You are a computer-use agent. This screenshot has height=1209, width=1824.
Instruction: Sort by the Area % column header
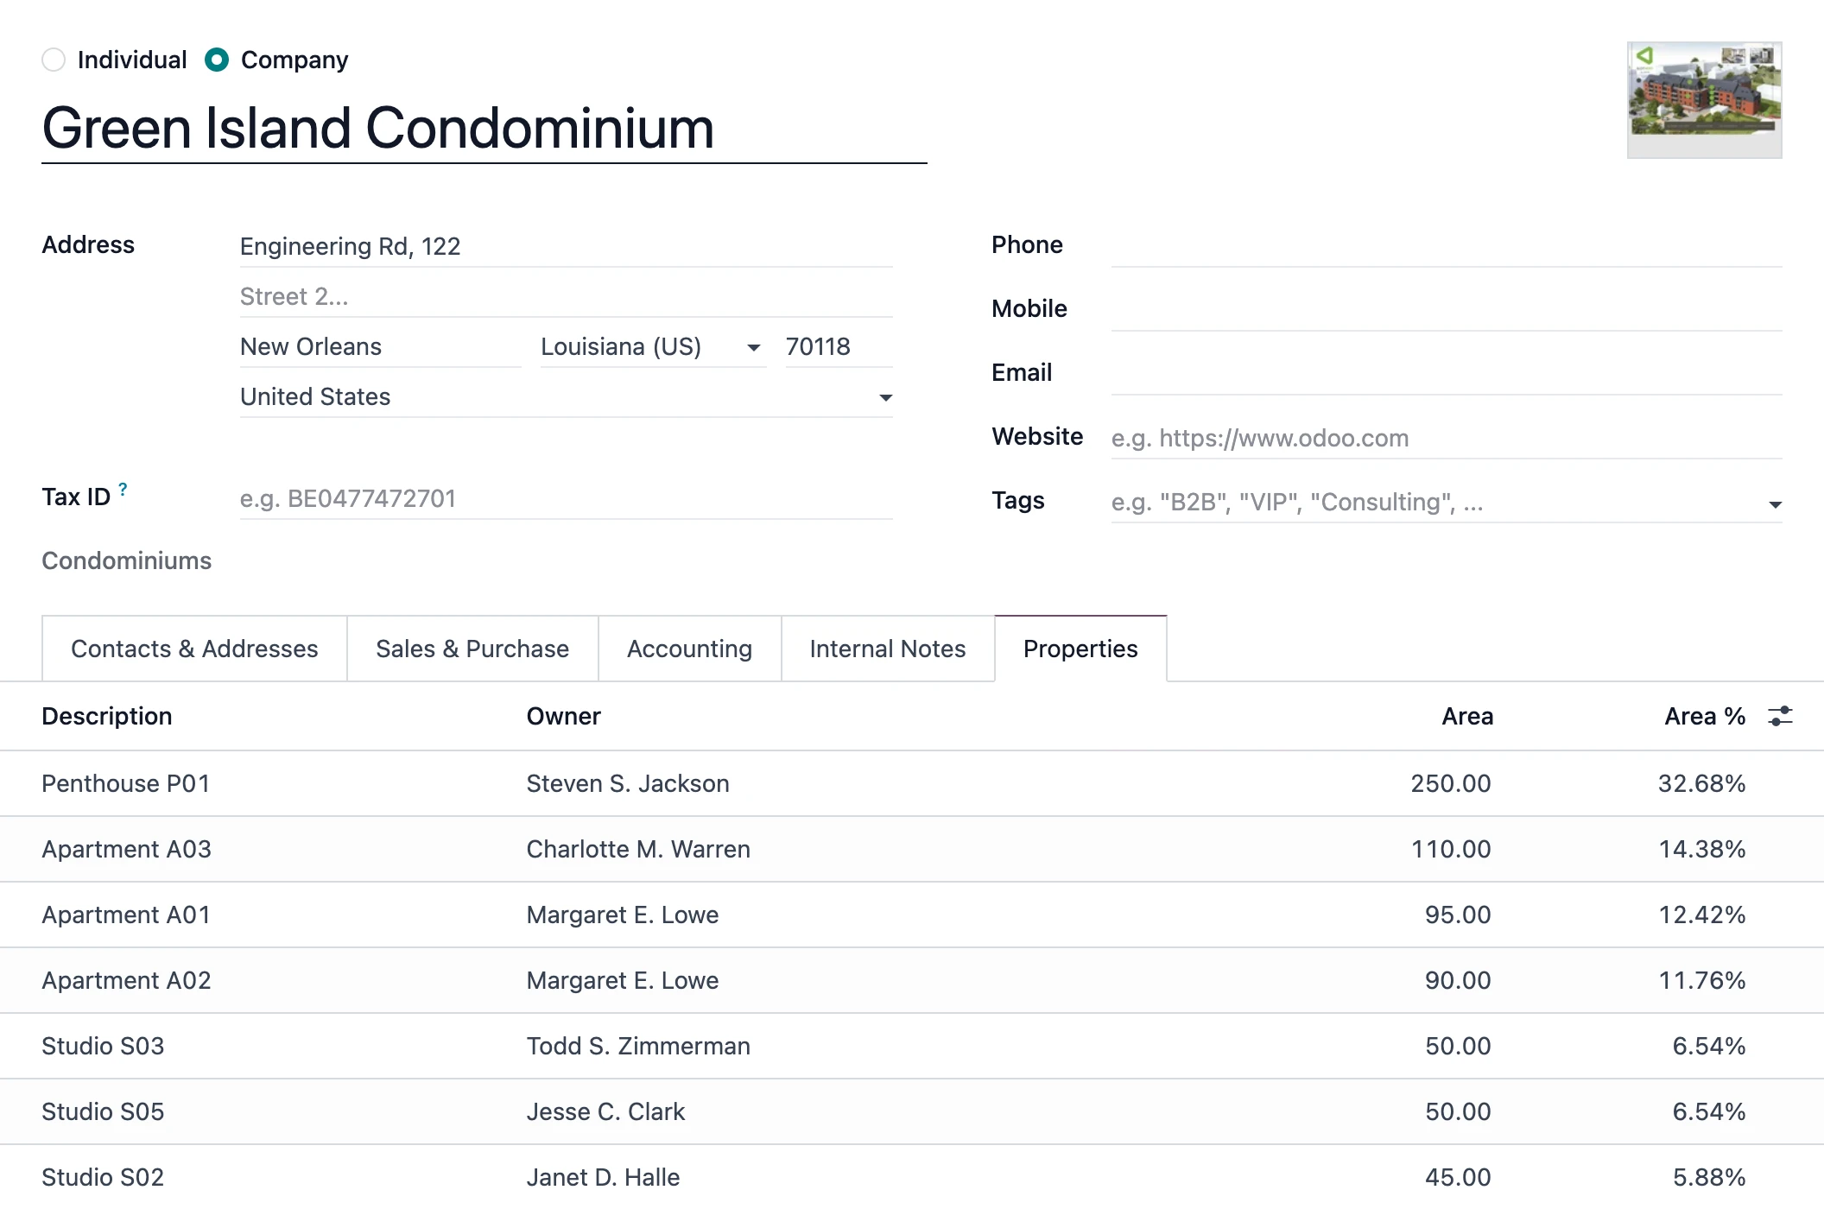(1704, 716)
